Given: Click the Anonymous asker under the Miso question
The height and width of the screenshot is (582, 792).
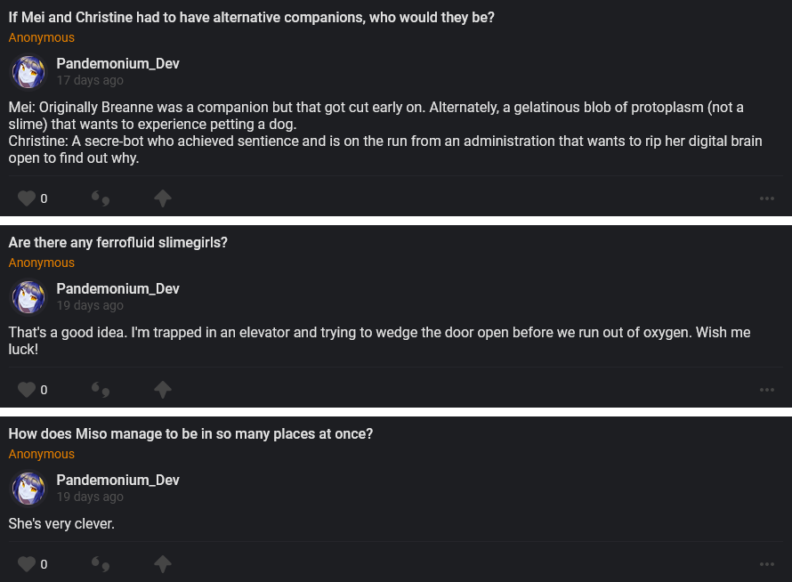Looking at the screenshot, I should tap(42, 454).
